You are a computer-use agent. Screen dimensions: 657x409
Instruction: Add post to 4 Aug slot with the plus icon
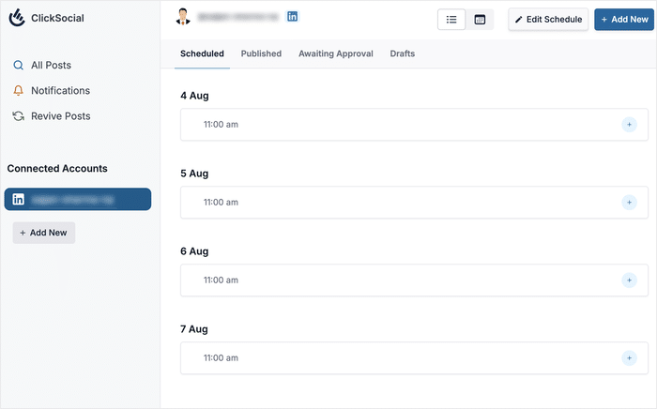[x=629, y=125]
